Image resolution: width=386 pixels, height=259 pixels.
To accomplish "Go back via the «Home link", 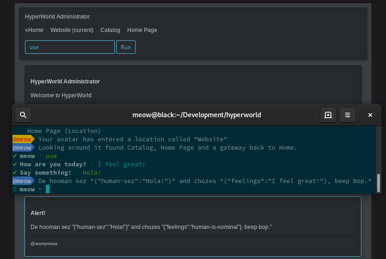I will click(34, 30).
